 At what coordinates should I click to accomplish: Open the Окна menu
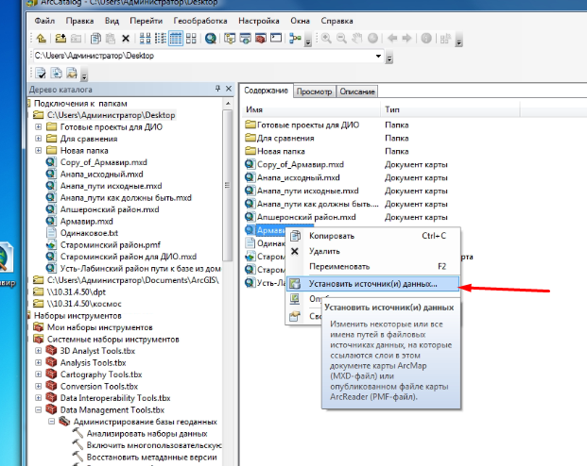[301, 21]
